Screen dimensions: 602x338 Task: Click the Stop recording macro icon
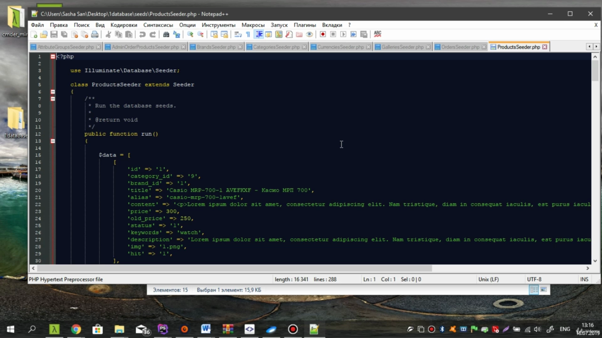(x=333, y=34)
